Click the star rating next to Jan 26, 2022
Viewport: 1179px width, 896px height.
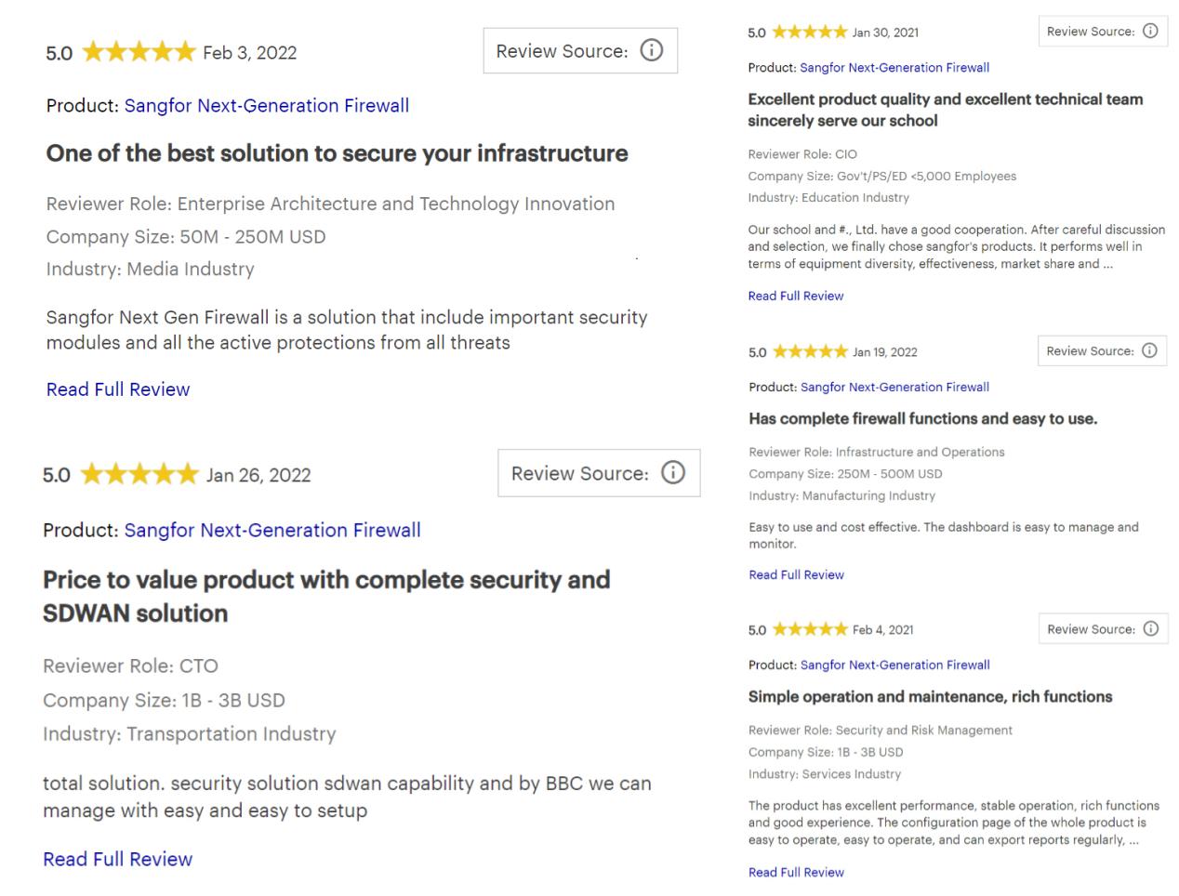[x=139, y=475]
